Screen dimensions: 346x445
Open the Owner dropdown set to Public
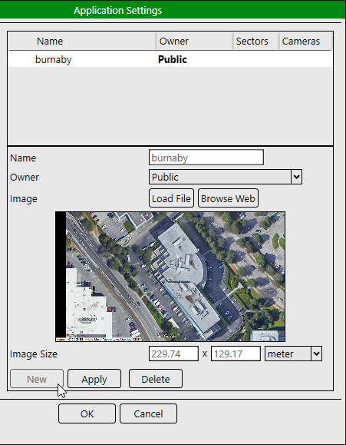coord(226,177)
